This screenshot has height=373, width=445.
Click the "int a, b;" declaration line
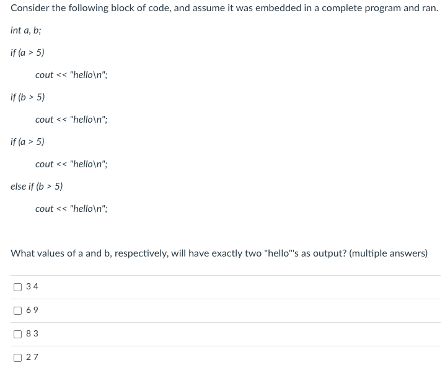coord(27,30)
